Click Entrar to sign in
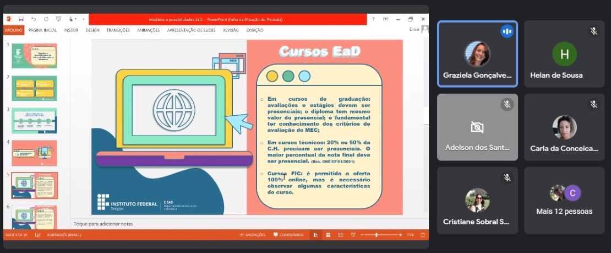 click(x=414, y=30)
